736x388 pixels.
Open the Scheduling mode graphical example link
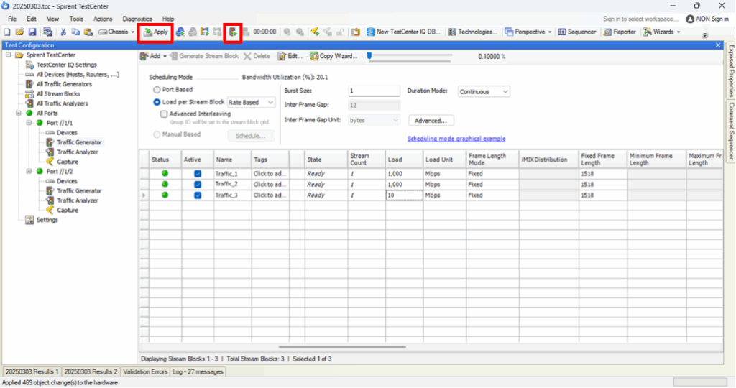456,139
